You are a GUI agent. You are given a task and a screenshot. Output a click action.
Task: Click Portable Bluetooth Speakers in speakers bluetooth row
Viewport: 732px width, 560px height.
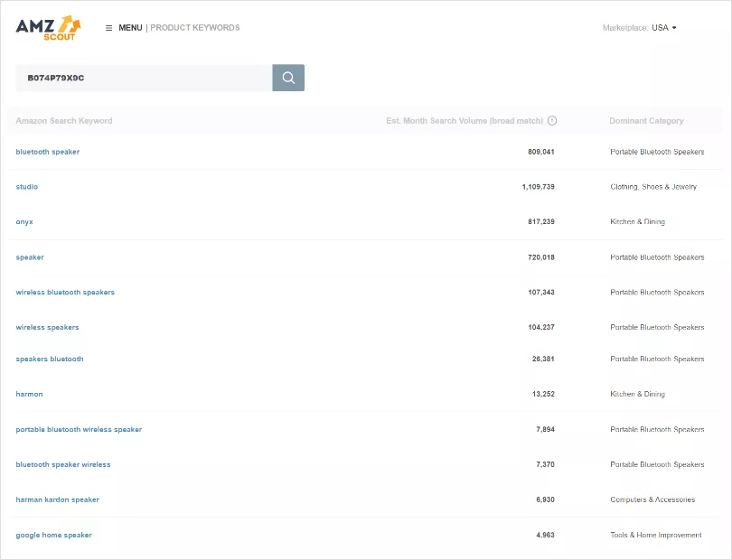[x=657, y=359]
